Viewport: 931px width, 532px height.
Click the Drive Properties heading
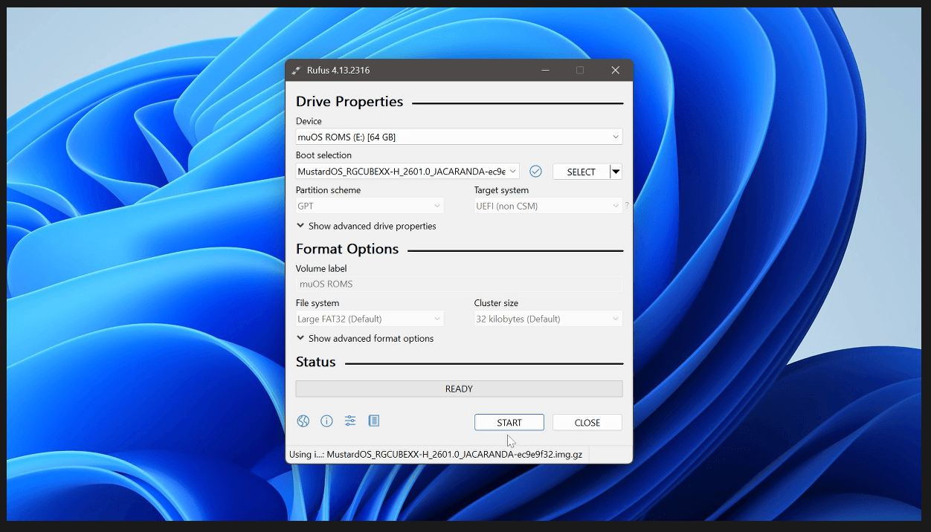tap(349, 102)
